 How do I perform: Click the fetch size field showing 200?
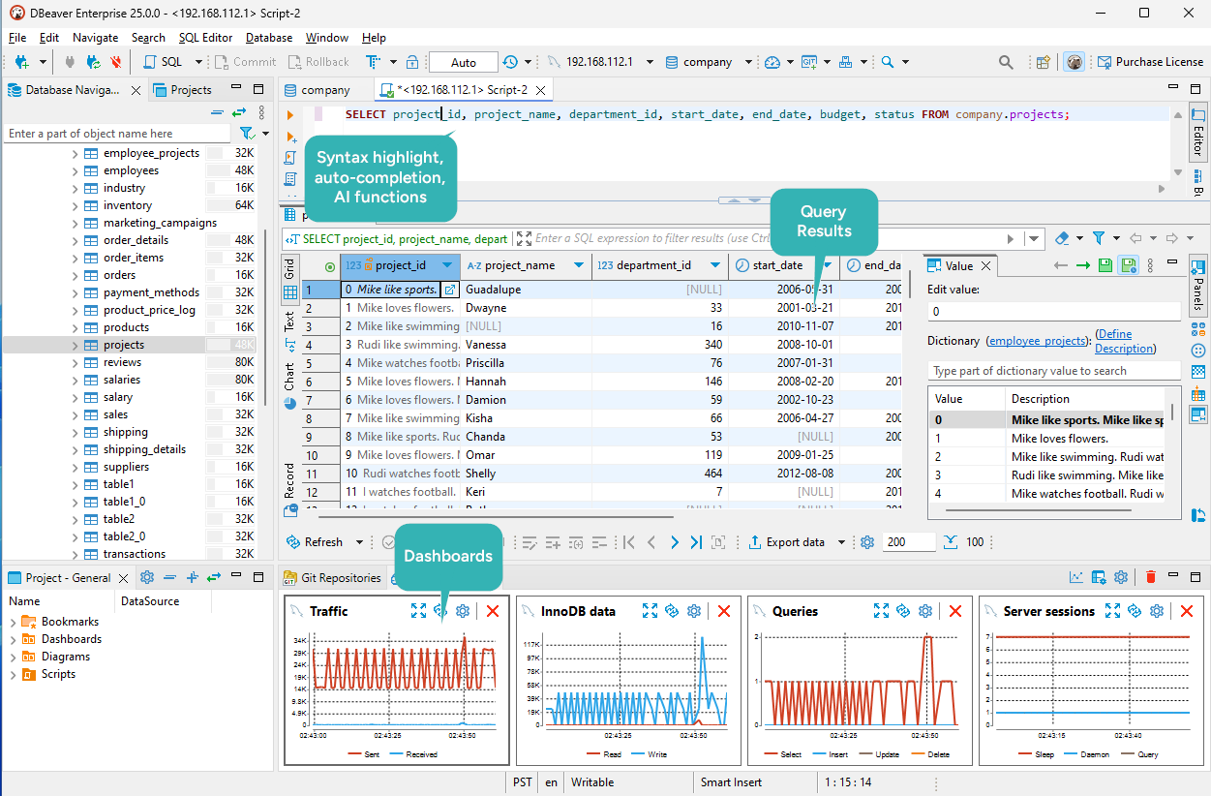point(907,542)
